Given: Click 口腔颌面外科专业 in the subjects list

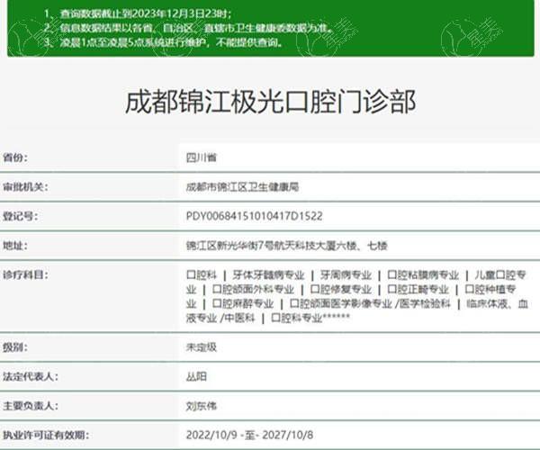Looking at the screenshot, I should pyautogui.click(x=254, y=289).
